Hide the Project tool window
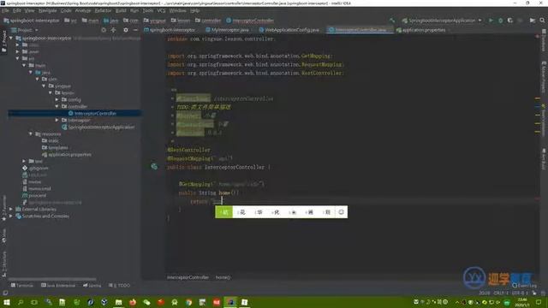Image resolution: width=548 pixels, height=308 pixels. point(135,31)
